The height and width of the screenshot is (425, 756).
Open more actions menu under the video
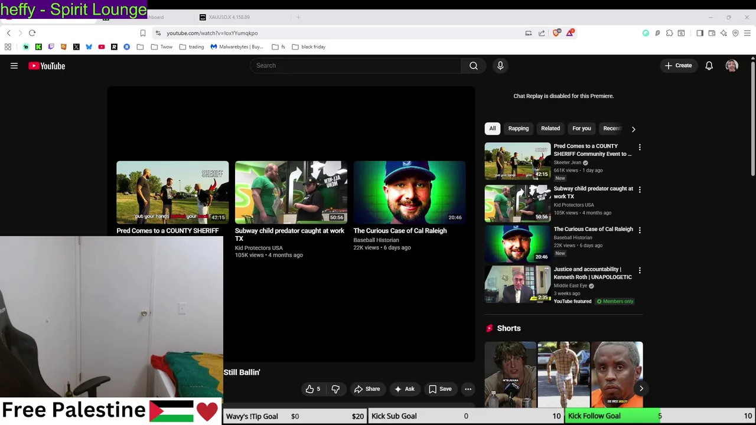pos(468,389)
